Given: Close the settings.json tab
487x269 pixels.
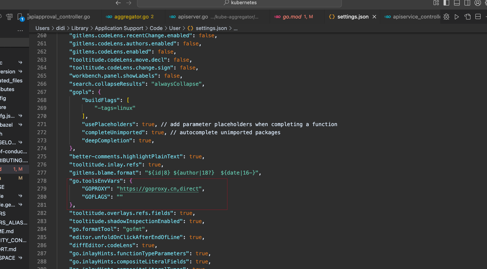Looking at the screenshot, I should coord(374,17).
